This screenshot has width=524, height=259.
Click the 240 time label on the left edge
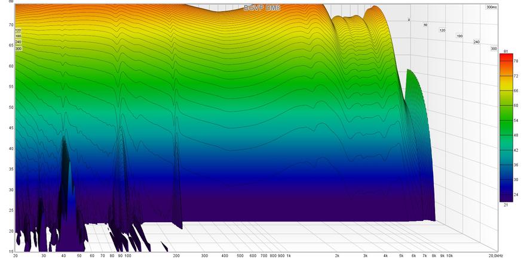[19, 42]
